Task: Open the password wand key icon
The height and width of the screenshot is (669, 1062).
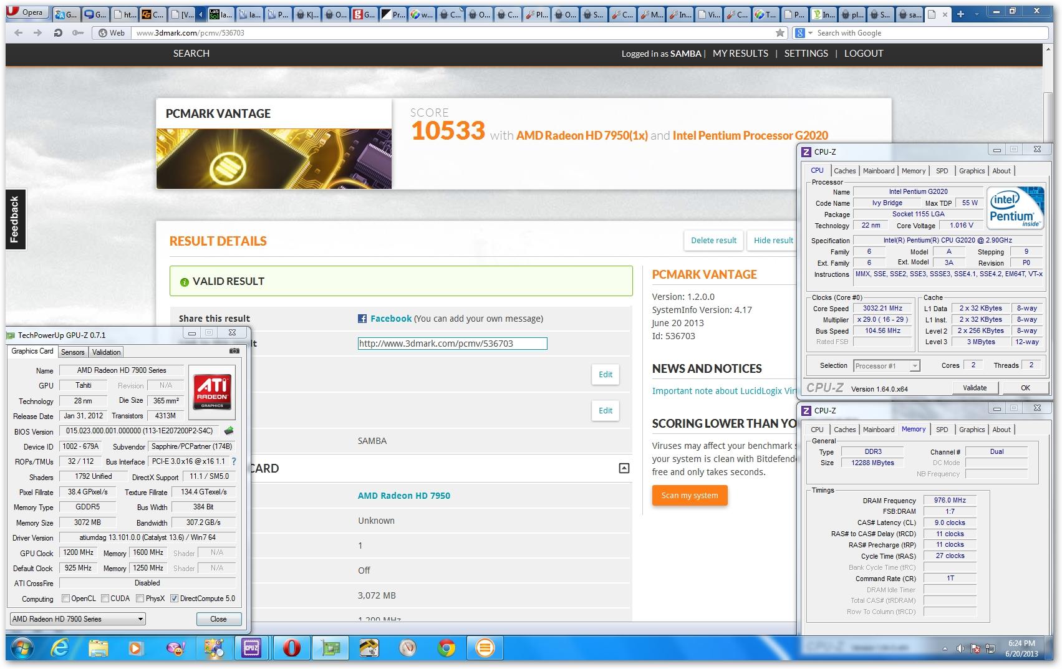Action: point(77,33)
